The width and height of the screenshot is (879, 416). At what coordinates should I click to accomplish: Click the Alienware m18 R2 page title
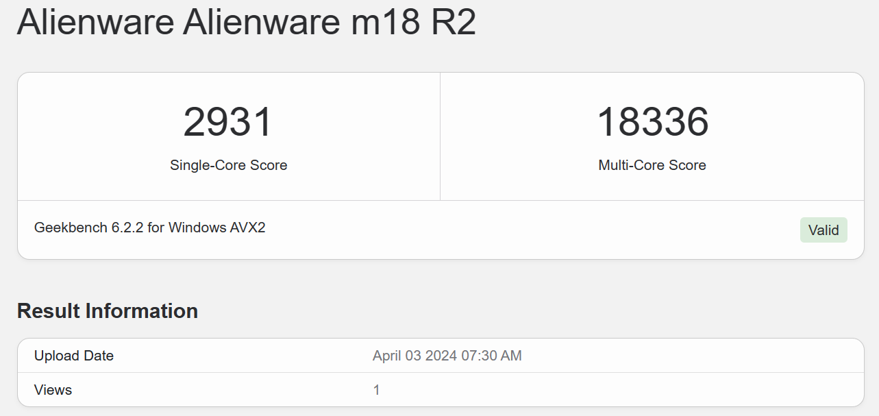pos(246,21)
